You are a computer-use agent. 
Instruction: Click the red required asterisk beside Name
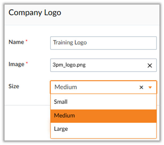[26, 41]
